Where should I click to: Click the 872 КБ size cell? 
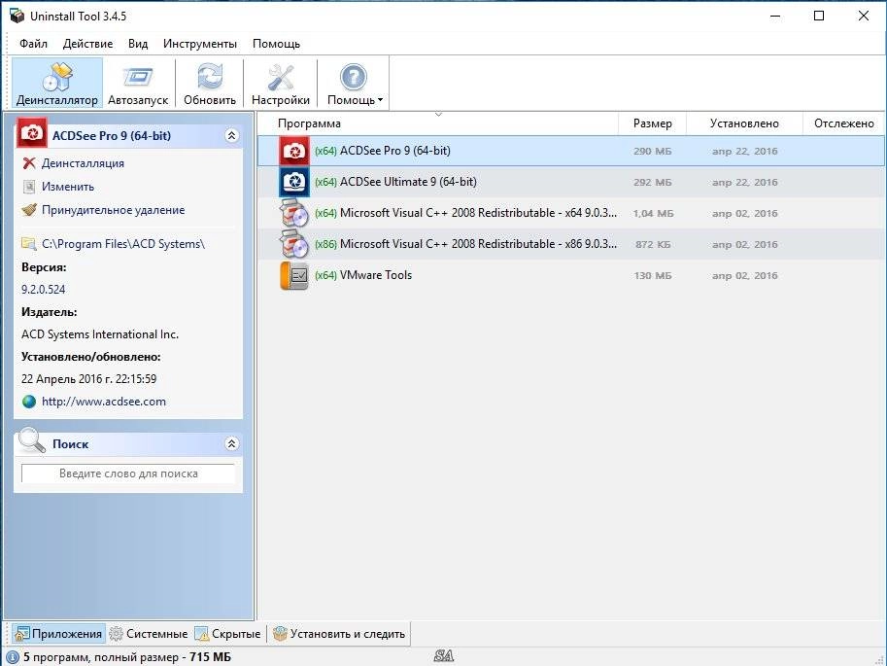[x=653, y=245]
